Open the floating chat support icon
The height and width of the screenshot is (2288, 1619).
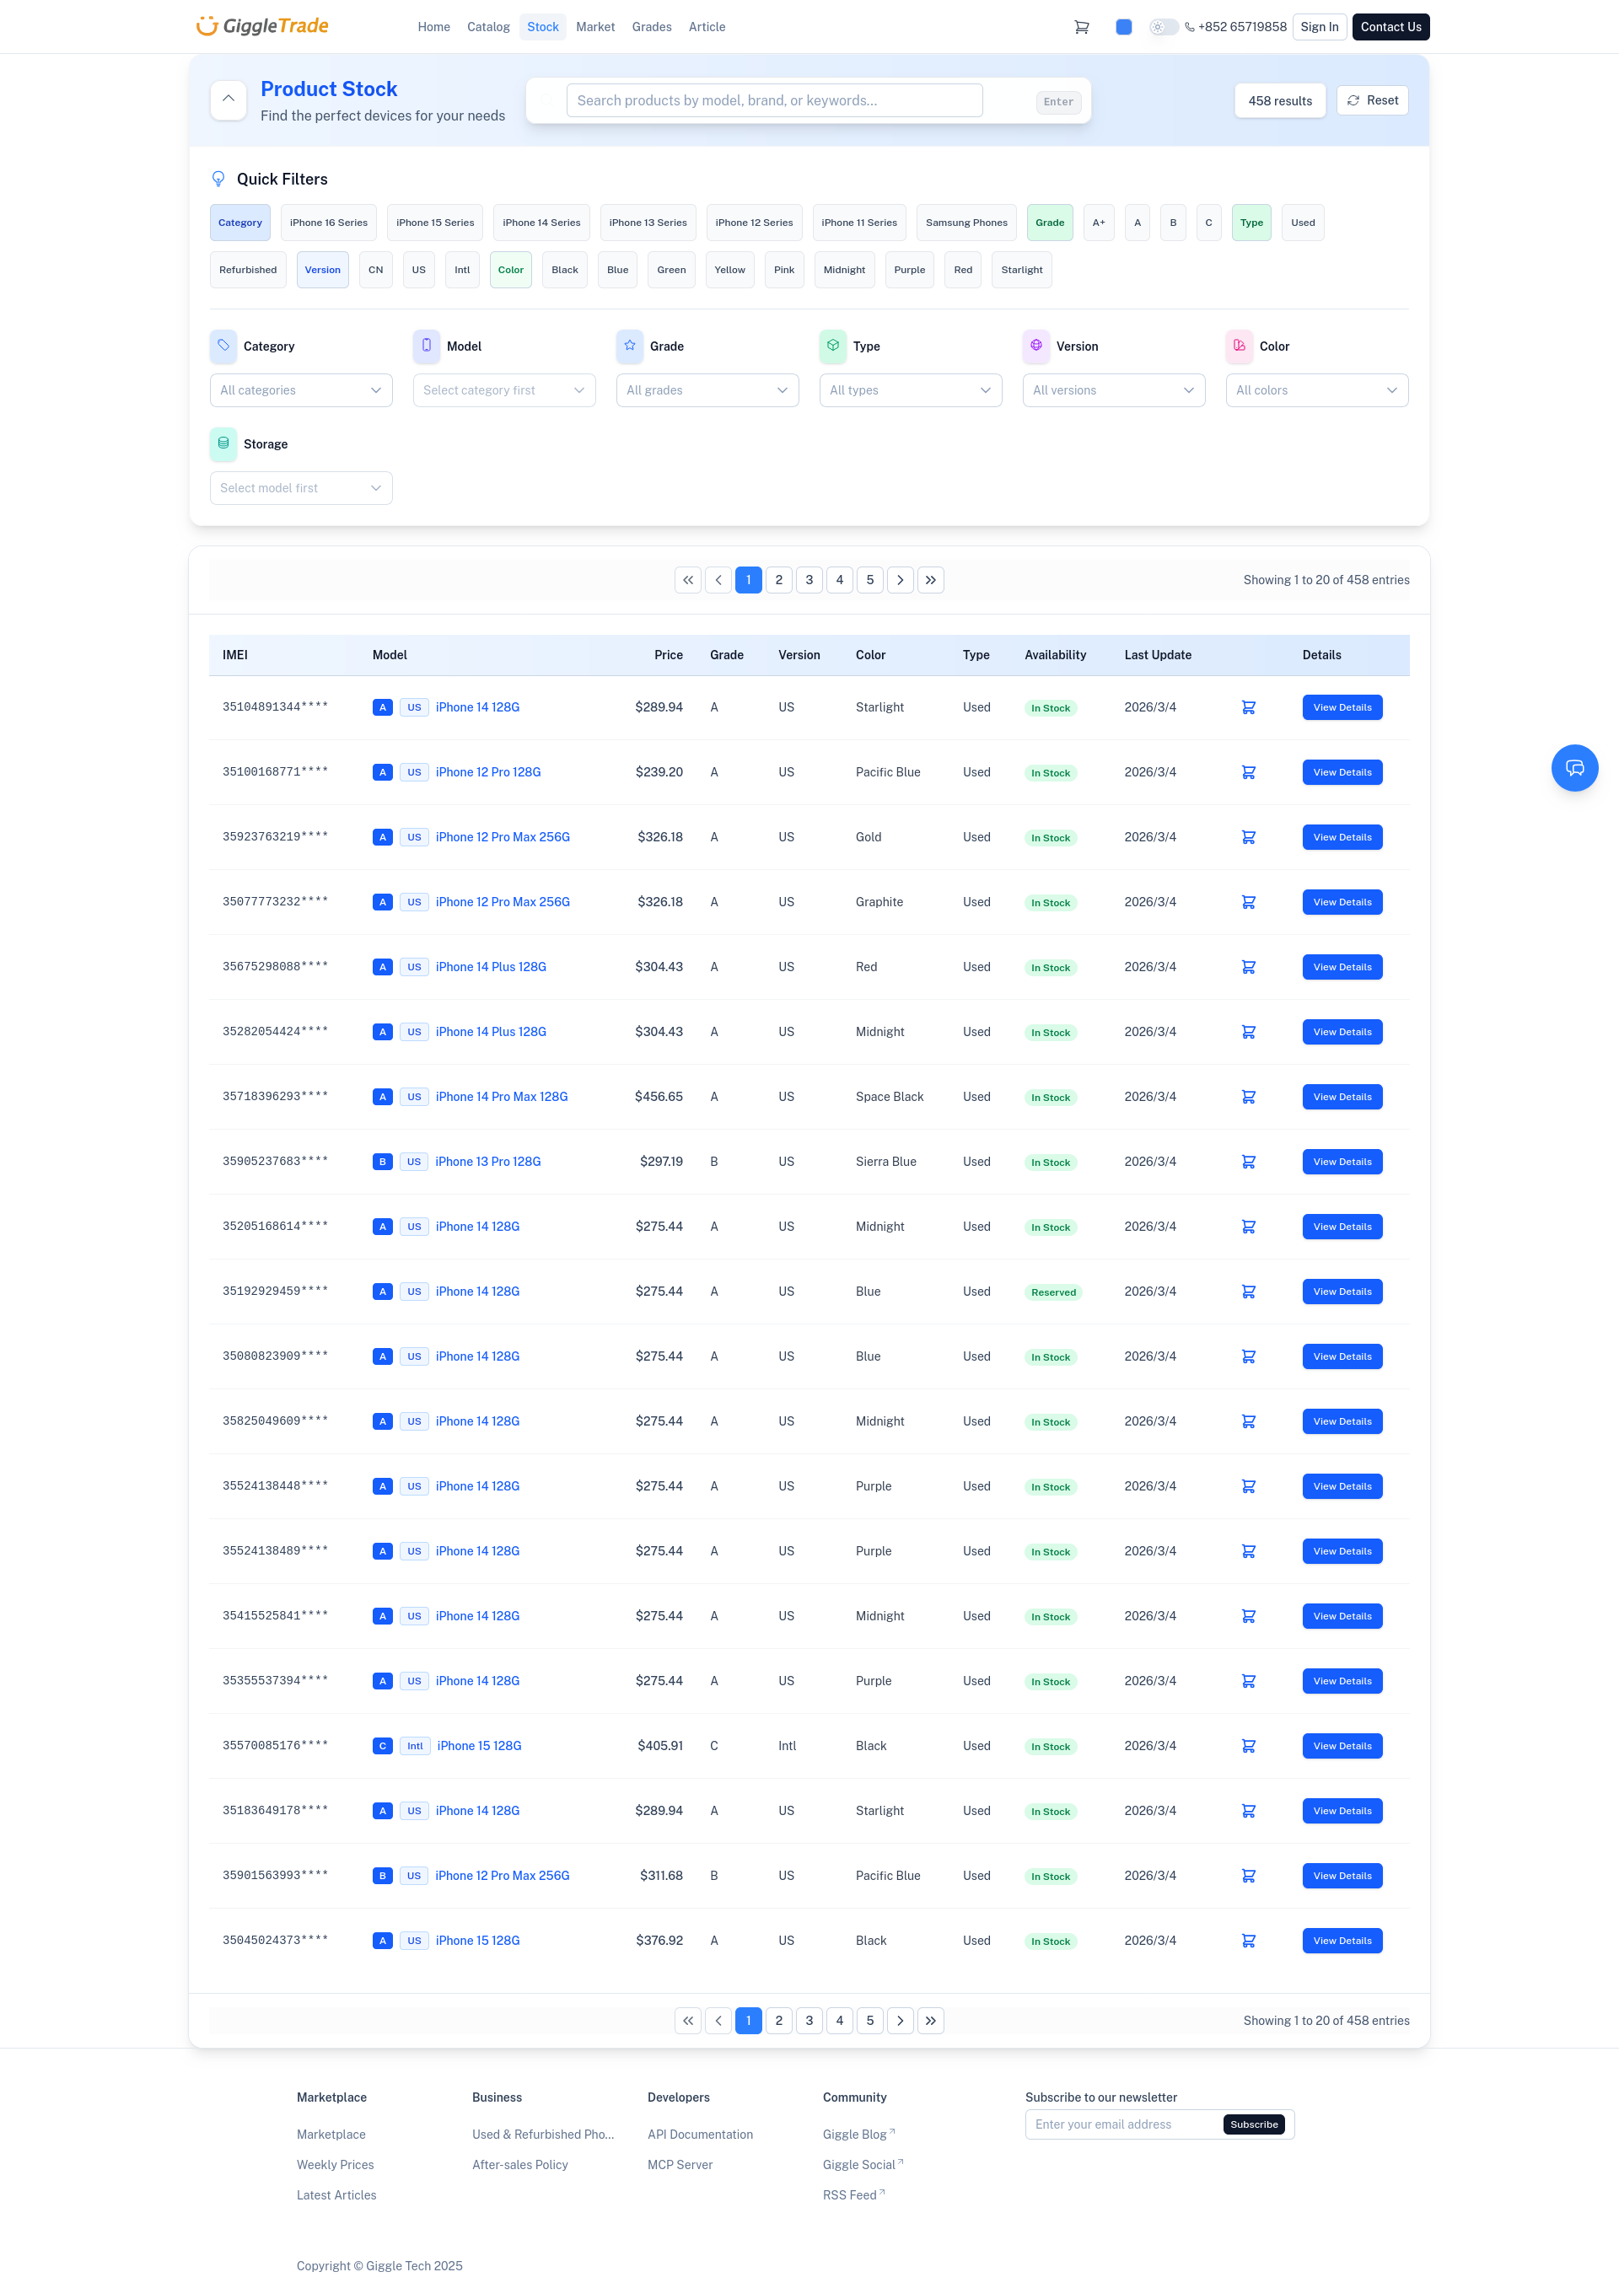[x=1575, y=767]
